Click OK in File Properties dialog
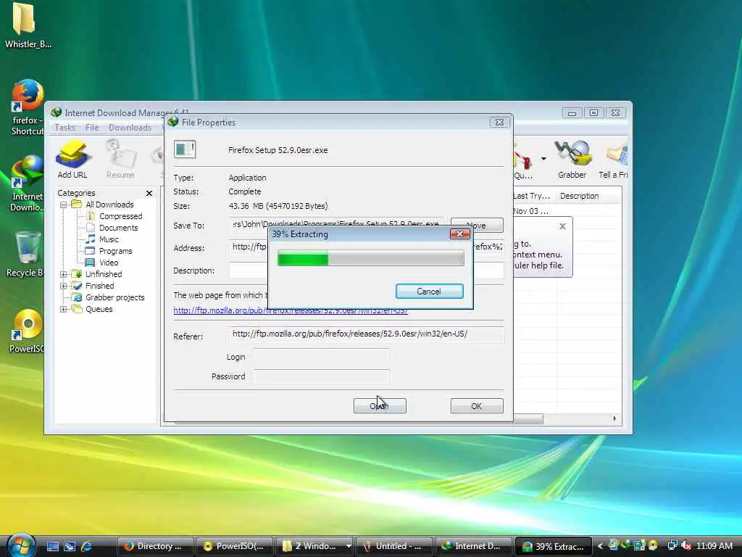 477,406
